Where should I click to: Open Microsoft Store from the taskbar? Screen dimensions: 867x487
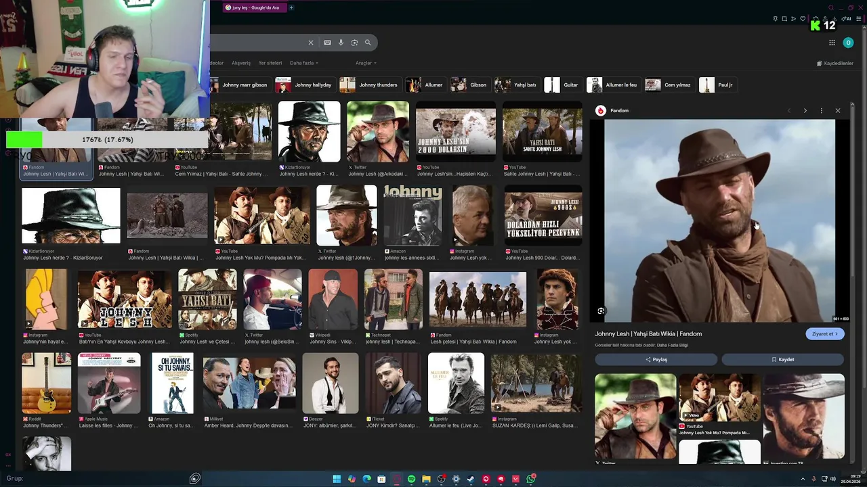click(x=381, y=479)
